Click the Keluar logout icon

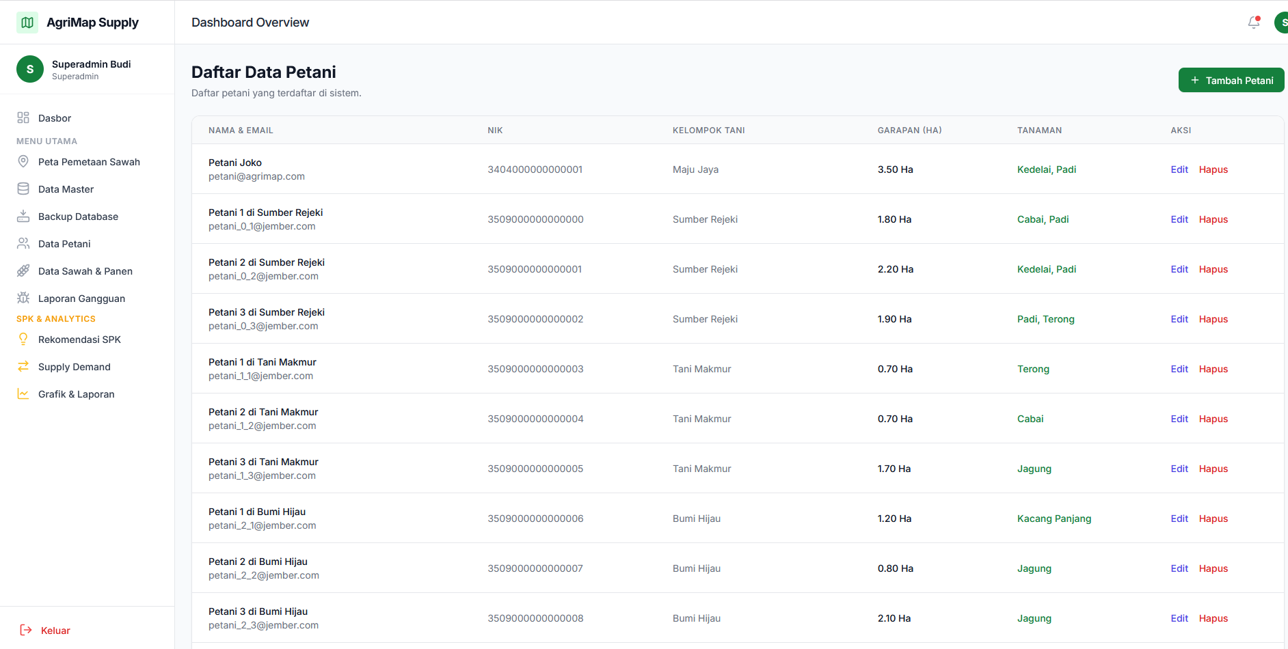pos(26,631)
